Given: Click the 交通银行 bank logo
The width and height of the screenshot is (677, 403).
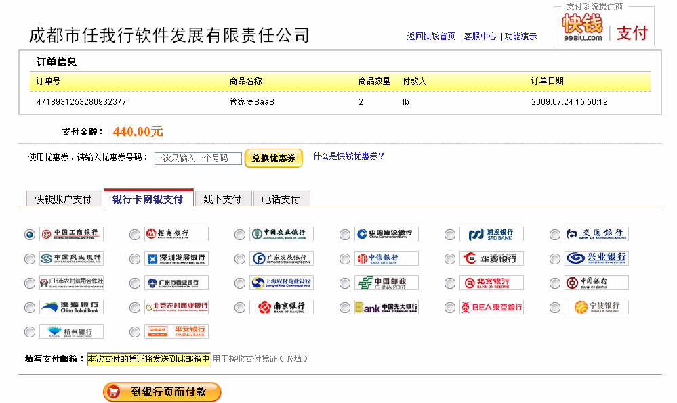Looking at the screenshot, I should pyautogui.click(x=596, y=233).
